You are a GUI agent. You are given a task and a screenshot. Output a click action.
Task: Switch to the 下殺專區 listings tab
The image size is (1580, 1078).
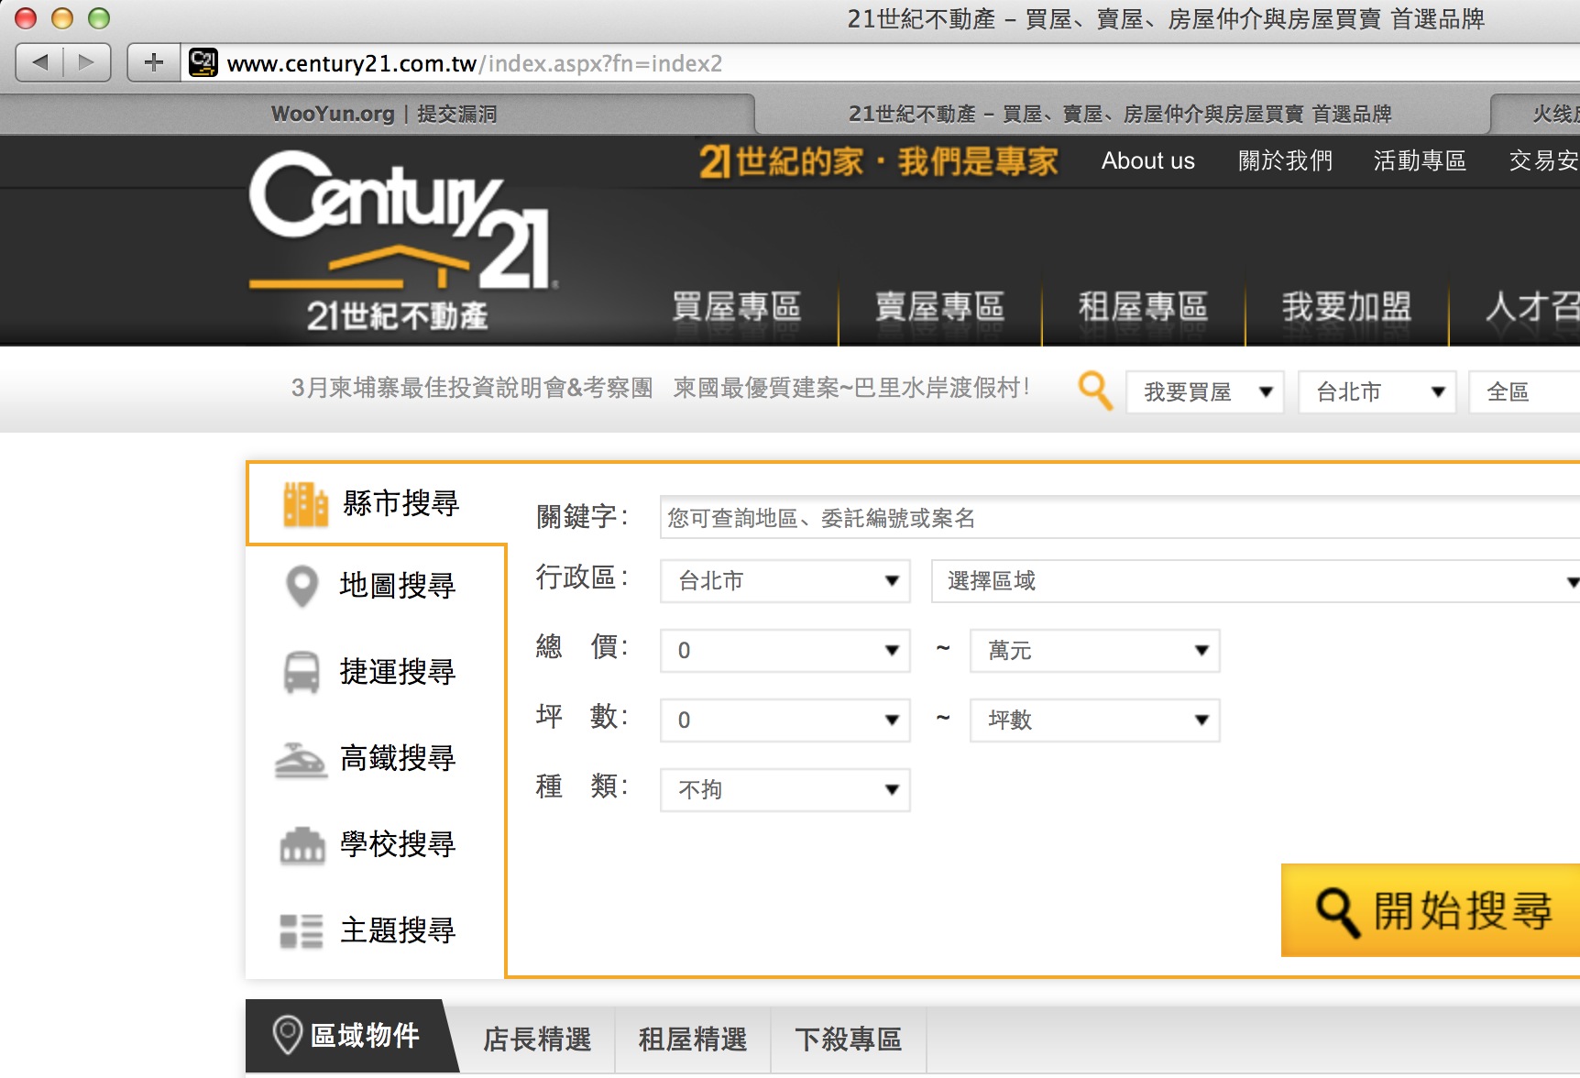tap(849, 1039)
